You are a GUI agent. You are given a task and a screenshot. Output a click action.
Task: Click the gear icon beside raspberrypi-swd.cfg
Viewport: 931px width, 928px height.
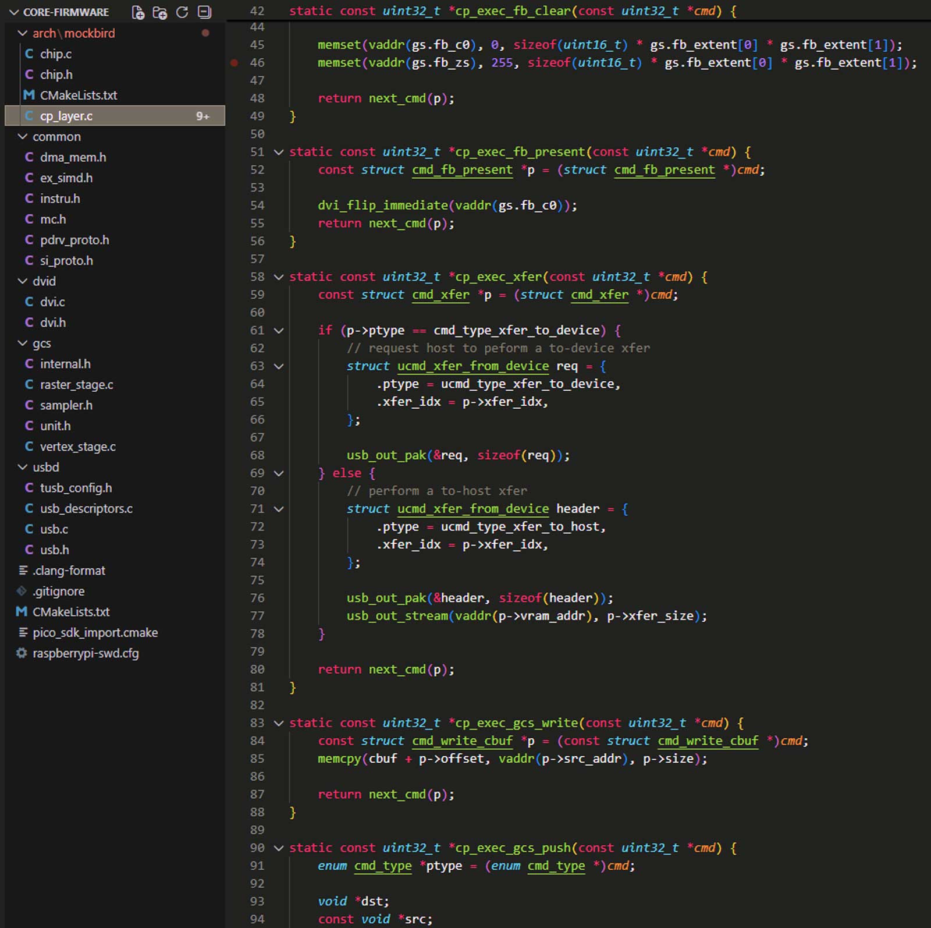tap(22, 653)
